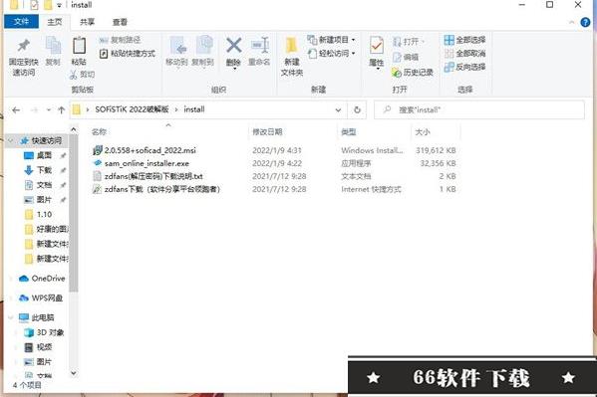Screen dimensions: 597x397
Task: Open 3D Objects under This PC
Action: [44, 332]
